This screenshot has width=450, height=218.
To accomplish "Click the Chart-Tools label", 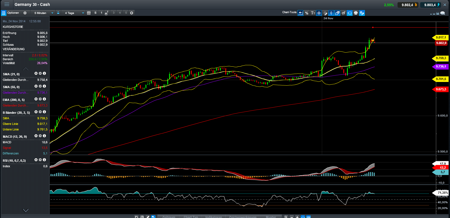I will point(289,12).
